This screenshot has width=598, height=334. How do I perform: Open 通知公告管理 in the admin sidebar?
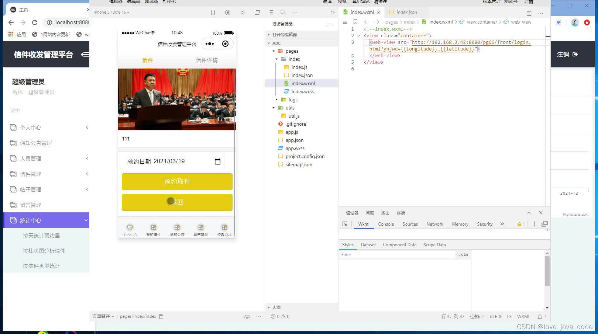tap(36, 143)
